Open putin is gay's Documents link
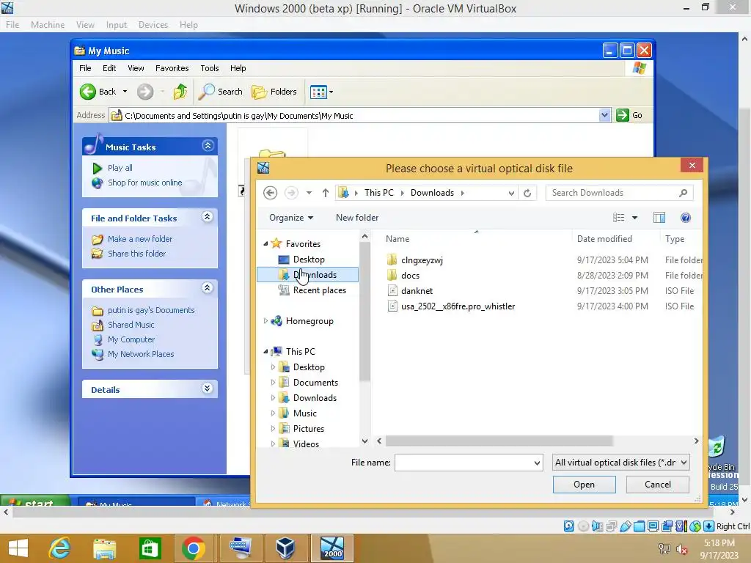This screenshot has height=563, width=751. (x=151, y=310)
